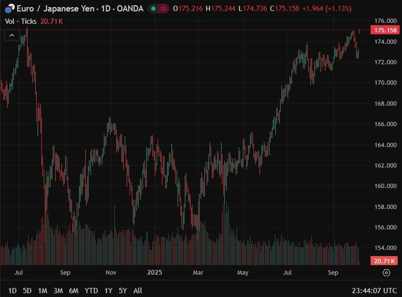Viewport: 402px width, 297px height.
Task: Switch to 3M date range
Action: (x=58, y=291)
